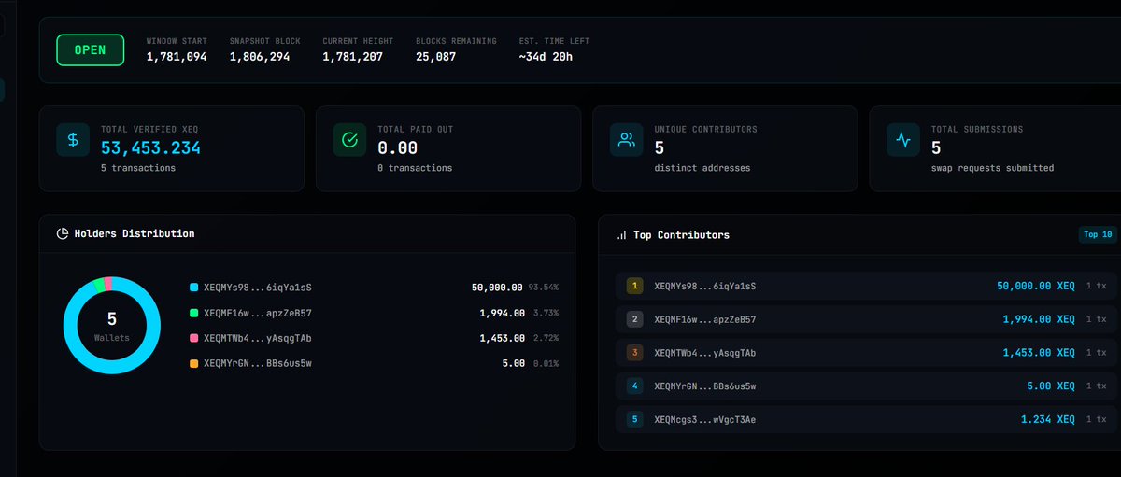Viewport: 1121px width, 477px height.
Task: Click the rank 1 badge in Top Contributors
Action: (x=635, y=287)
